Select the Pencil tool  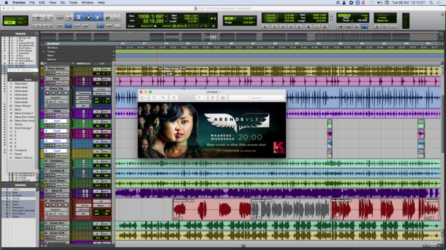[117, 17]
